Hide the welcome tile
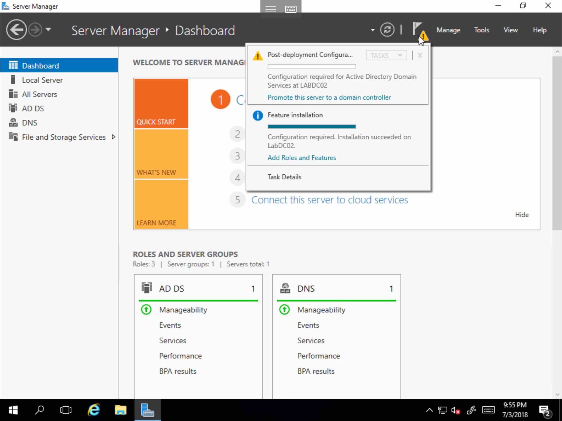This screenshot has width=562, height=421. 522,215
